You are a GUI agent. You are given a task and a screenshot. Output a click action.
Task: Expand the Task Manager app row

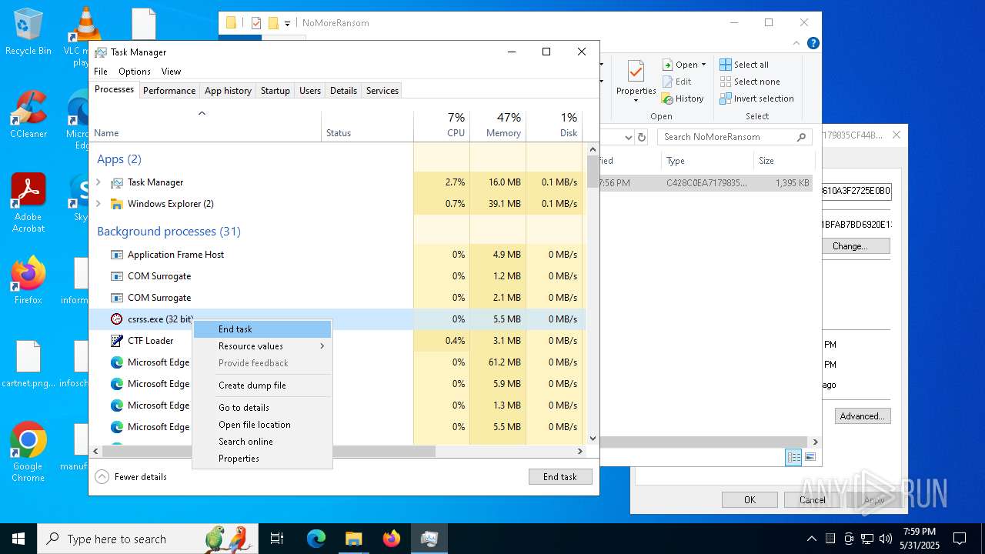pos(98,182)
